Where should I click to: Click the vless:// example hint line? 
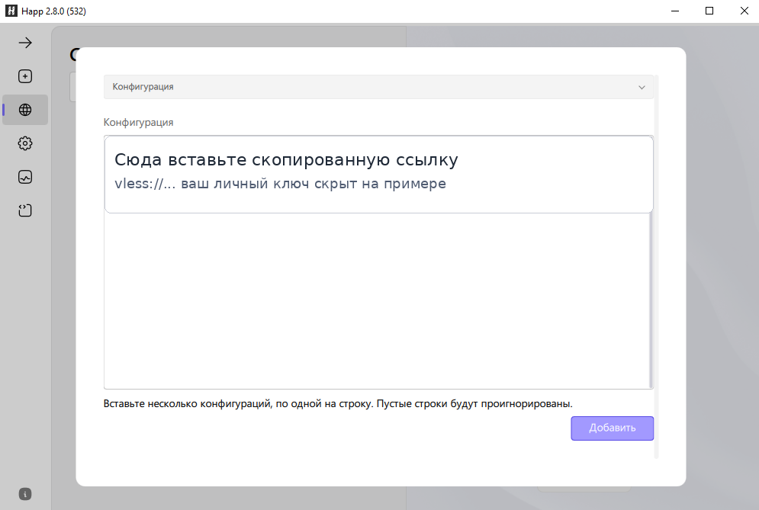[281, 184]
